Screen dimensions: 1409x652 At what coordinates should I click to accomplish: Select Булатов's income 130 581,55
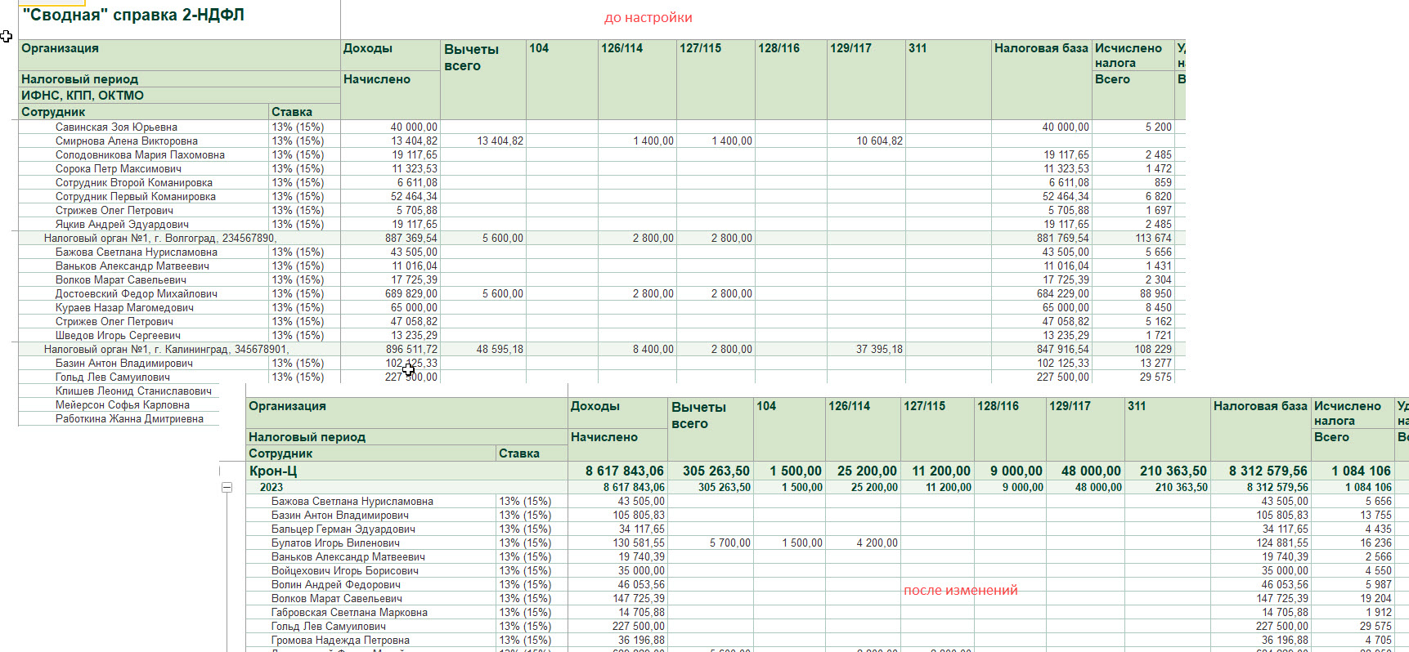click(639, 543)
